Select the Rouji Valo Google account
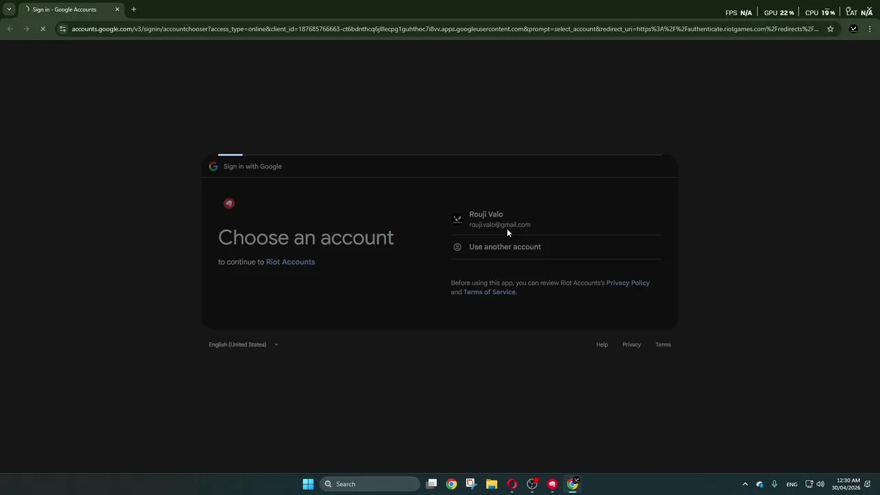 pyautogui.click(x=555, y=219)
